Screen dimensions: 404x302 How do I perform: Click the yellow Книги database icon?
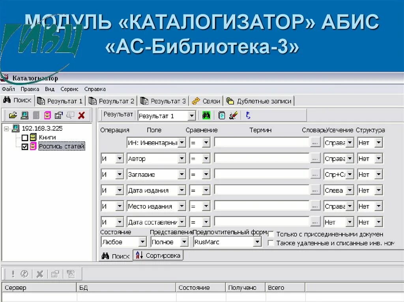coord(33,137)
